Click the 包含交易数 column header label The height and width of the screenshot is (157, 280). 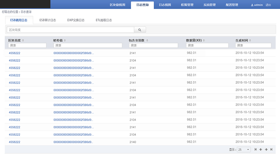tap(136, 40)
